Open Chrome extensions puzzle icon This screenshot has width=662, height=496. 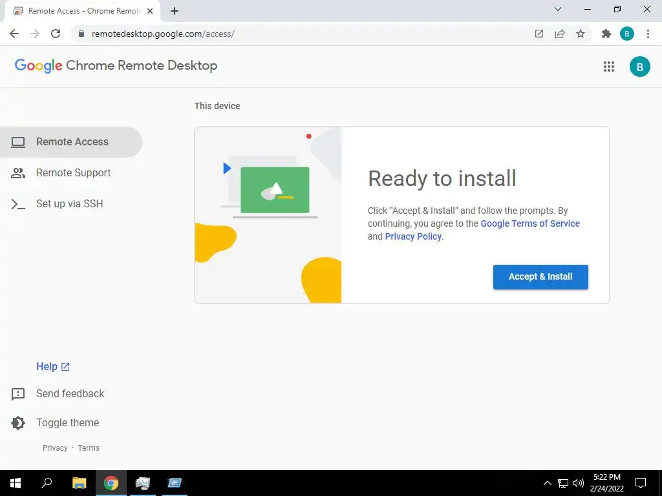(606, 34)
